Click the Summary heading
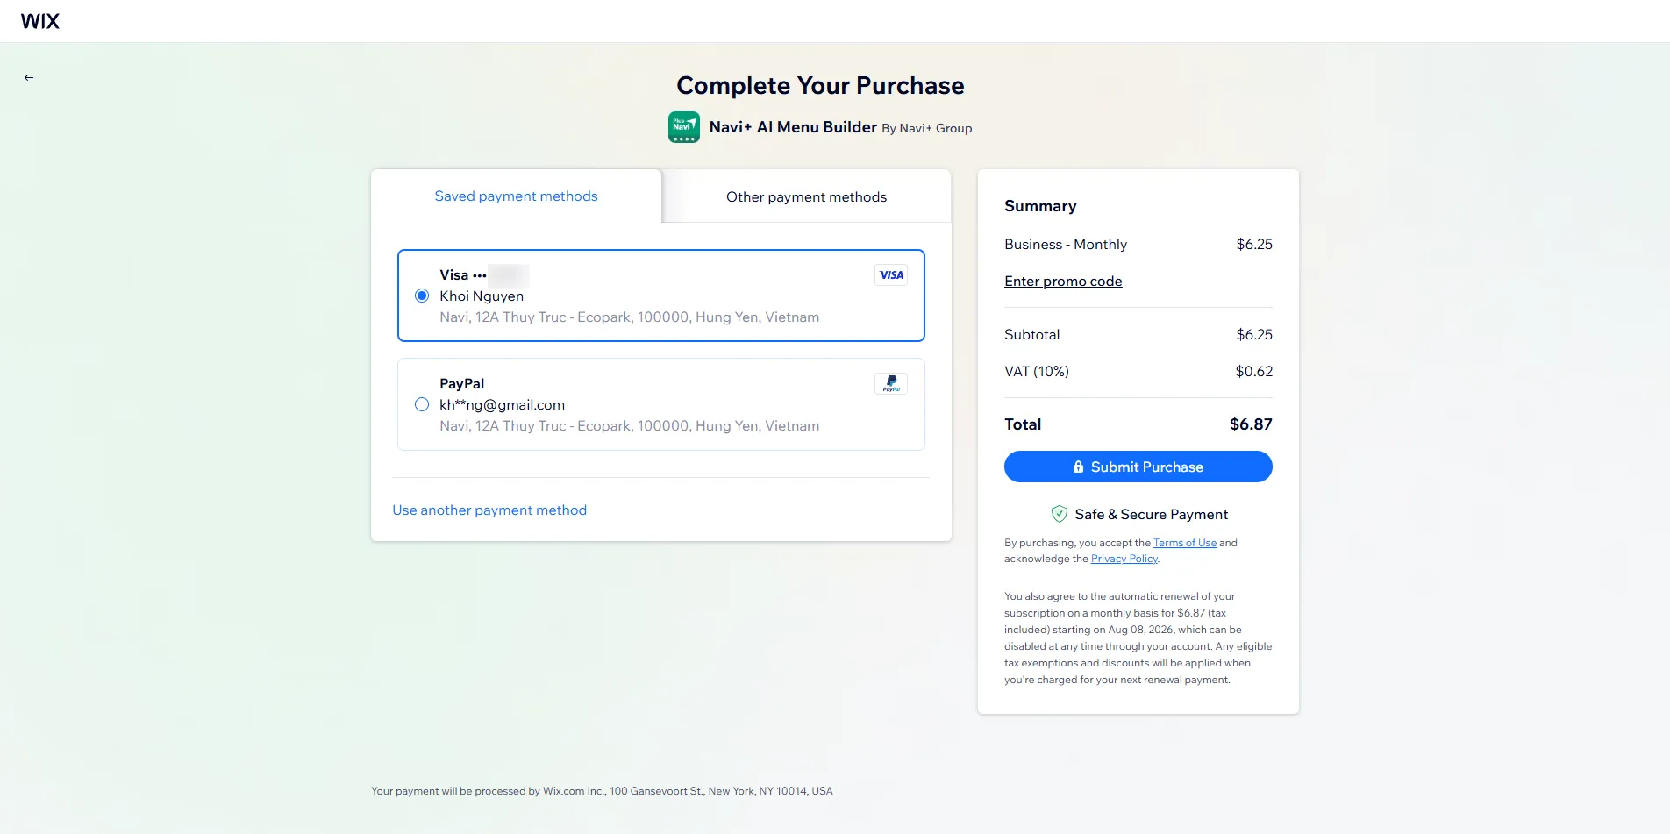 click(x=1040, y=206)
